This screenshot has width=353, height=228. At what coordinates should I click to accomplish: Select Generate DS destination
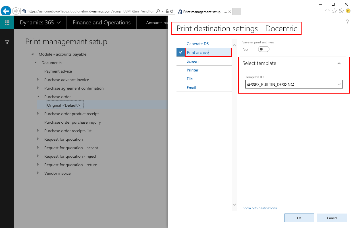pyautogui.click(x=208, y=44)
